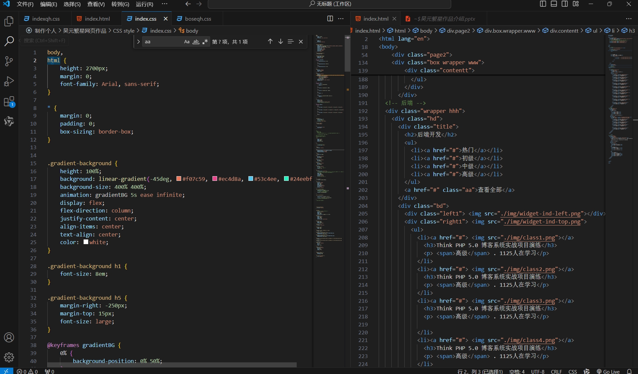Open the Manage gear icon

pos(9,357)
